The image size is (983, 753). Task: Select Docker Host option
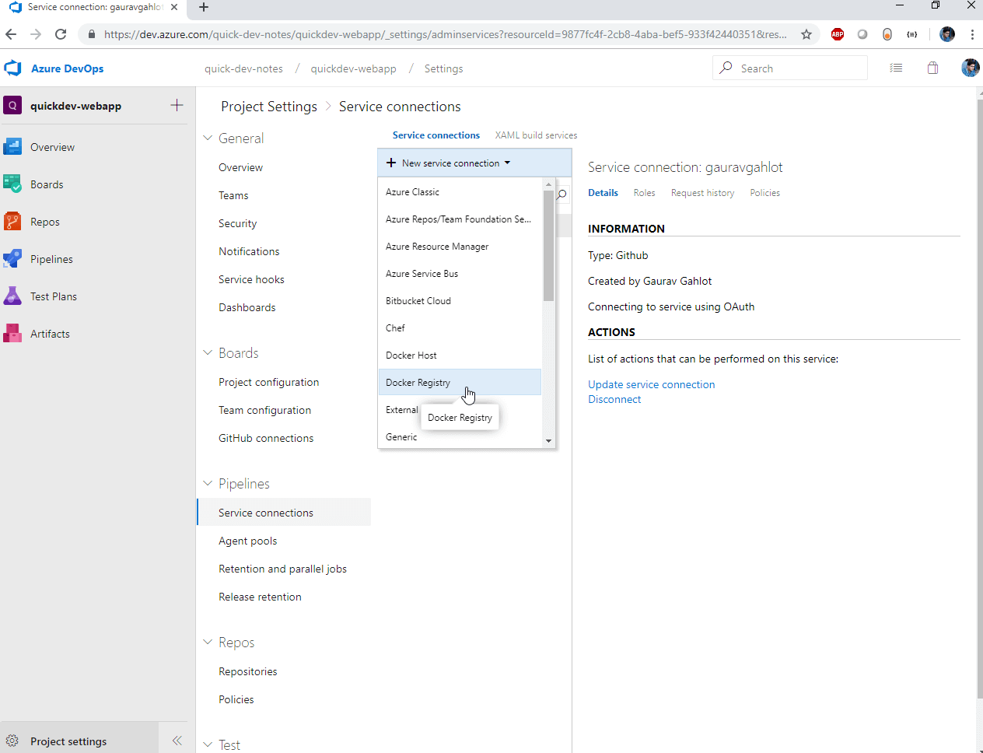pyautogui.click(x=460, y=355)
